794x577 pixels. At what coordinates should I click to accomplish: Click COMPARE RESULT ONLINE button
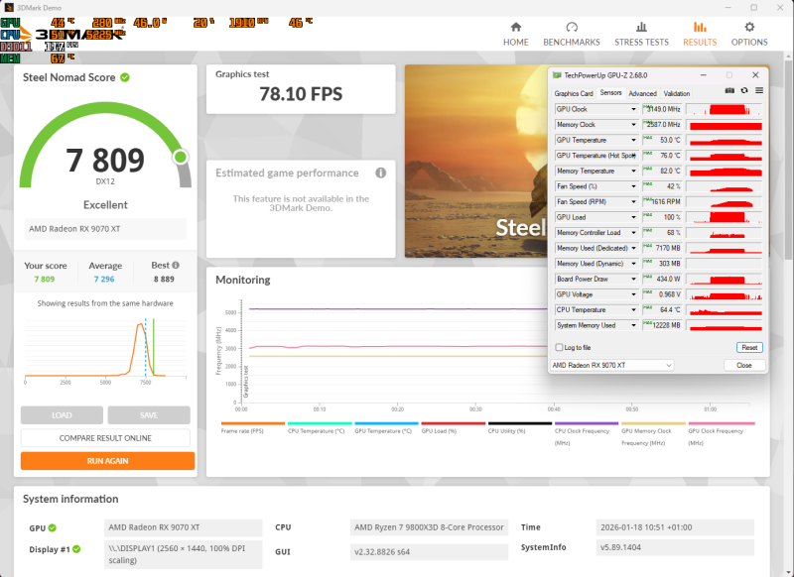(105, 438)
